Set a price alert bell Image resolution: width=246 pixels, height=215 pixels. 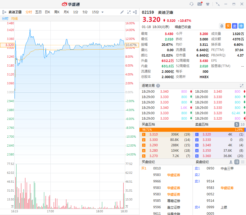click(x=222, y=26)
